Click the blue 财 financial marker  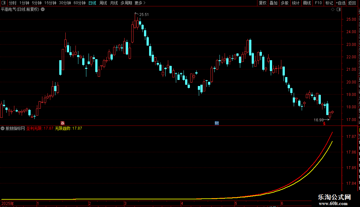click(x=217, y=123)
